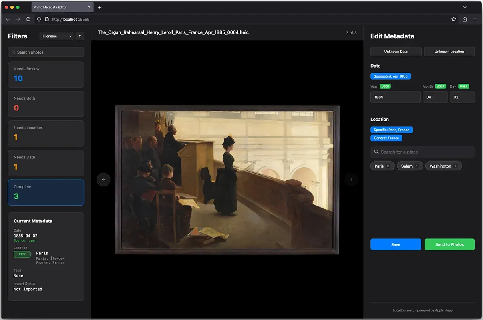Screen dimensions: 483x320
Task: Click the USER badge next to Year
Action: pos(385,86)
